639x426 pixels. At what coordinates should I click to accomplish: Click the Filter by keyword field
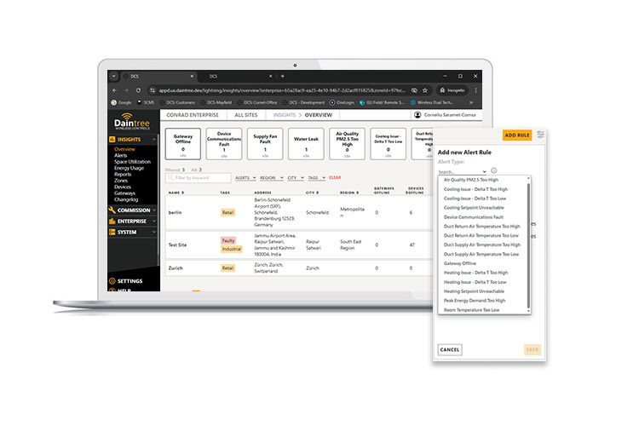tap(199, 178)
